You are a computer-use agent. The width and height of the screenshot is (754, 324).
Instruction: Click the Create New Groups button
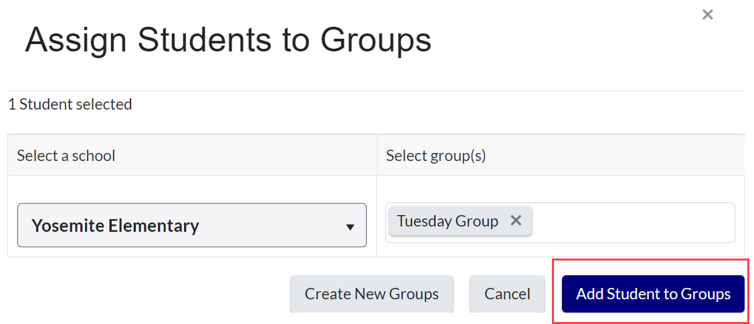tap(371, 294)
